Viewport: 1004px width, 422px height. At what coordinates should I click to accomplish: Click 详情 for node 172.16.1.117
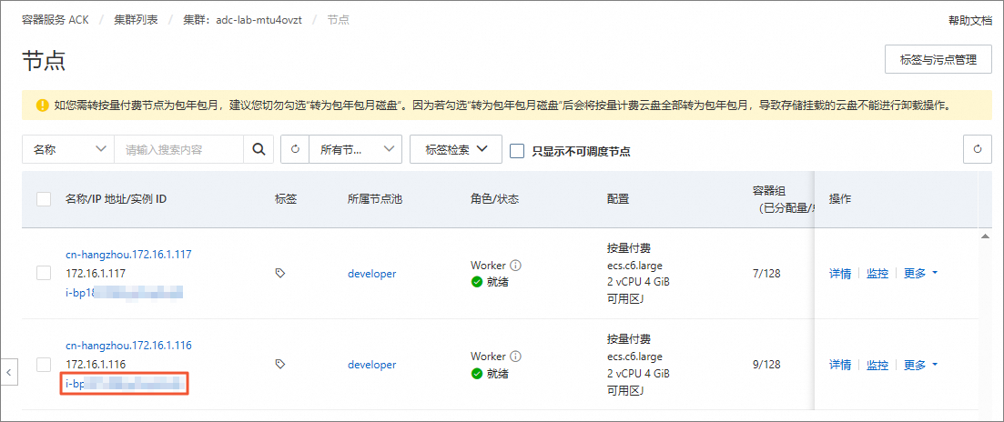tap(840, 274)
